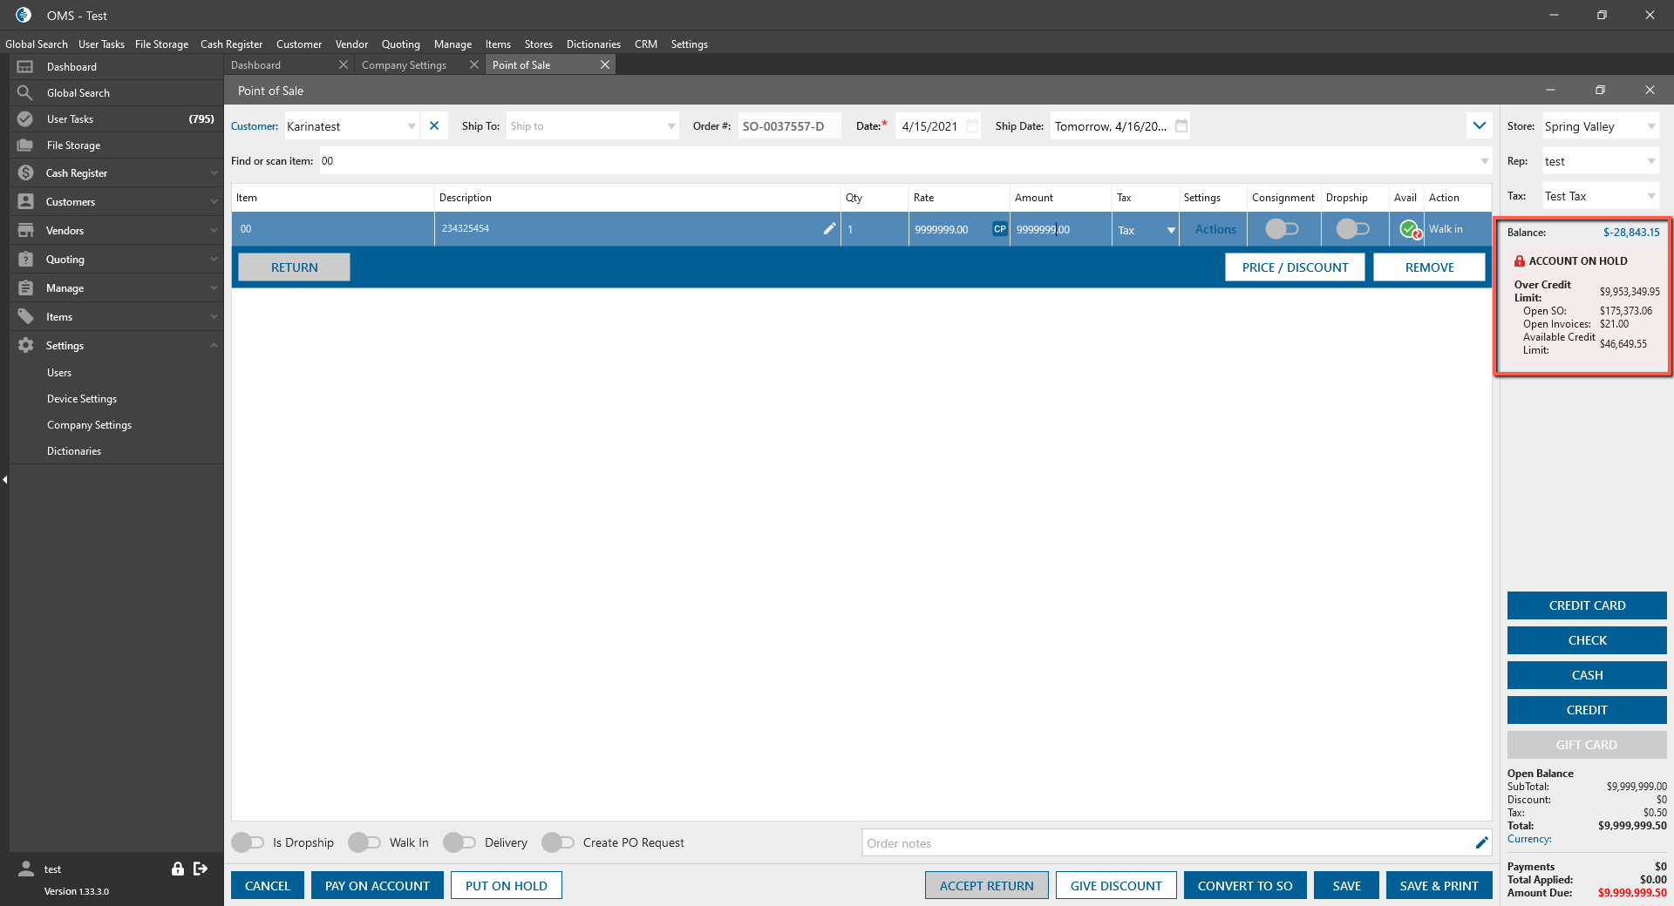The image size is (1674, 906).
Task: Open the Store dropdown
Action: (x=1651, y=126)
